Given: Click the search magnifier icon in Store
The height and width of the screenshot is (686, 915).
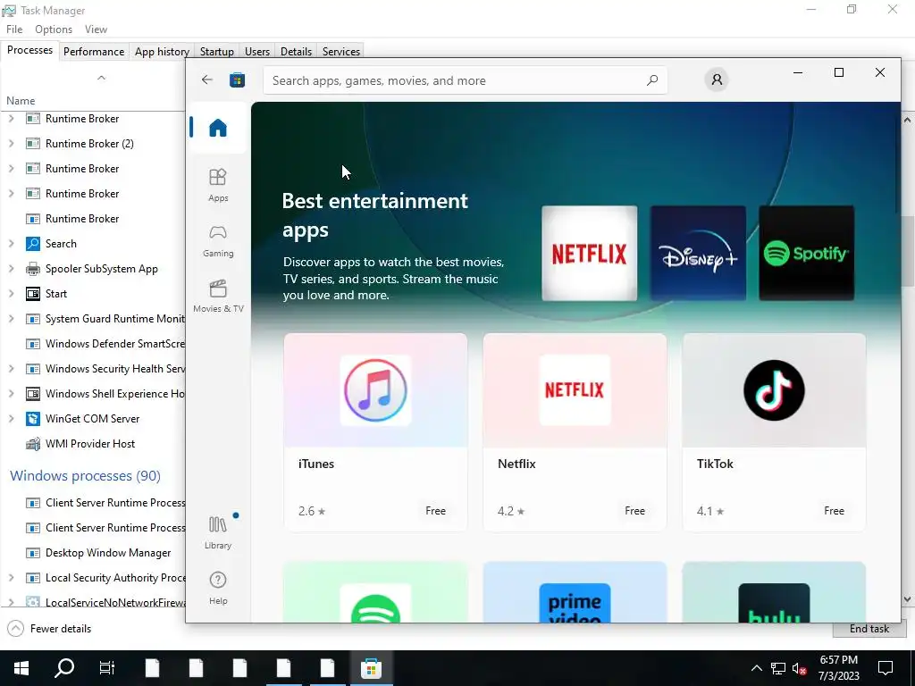Looking at the screenshot, I should pos(651,79).
